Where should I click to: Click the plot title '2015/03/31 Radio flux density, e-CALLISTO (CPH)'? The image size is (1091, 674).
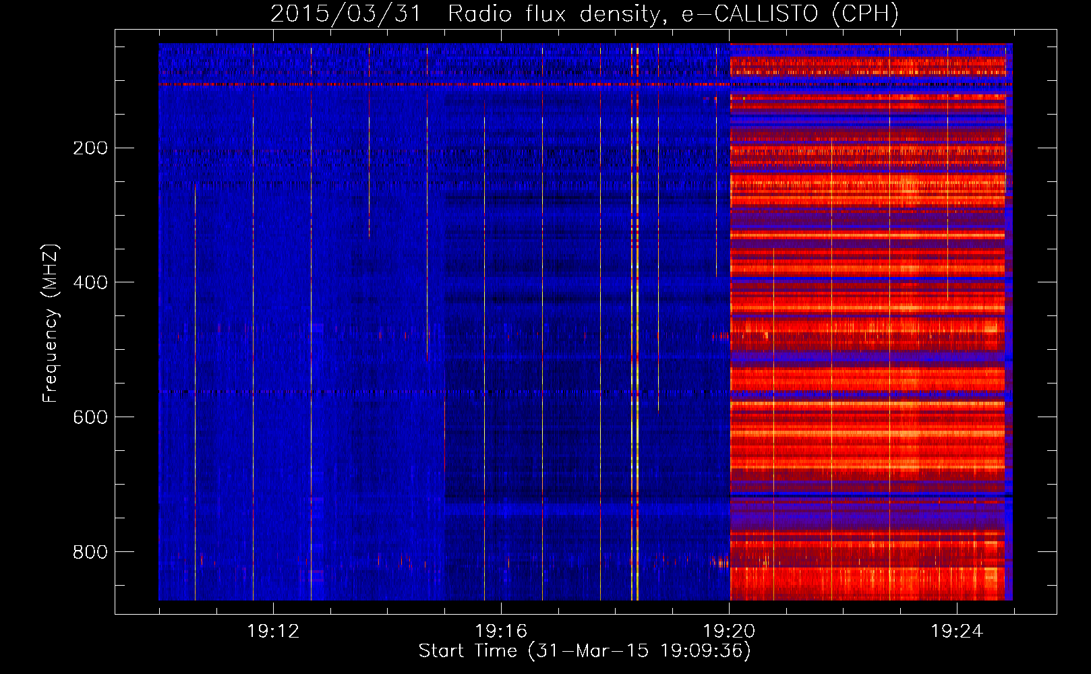(585, 13)
